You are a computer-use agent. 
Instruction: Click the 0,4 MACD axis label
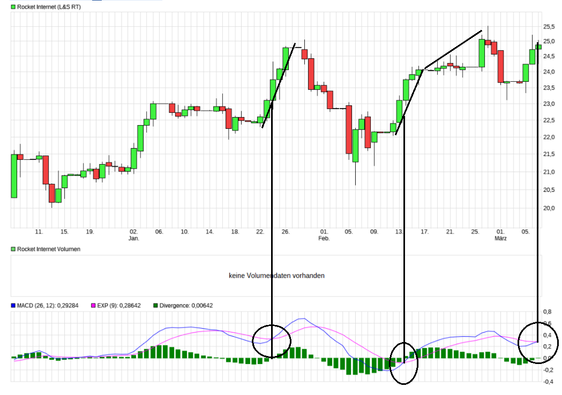pyautogui.click(x=548, y=335)
